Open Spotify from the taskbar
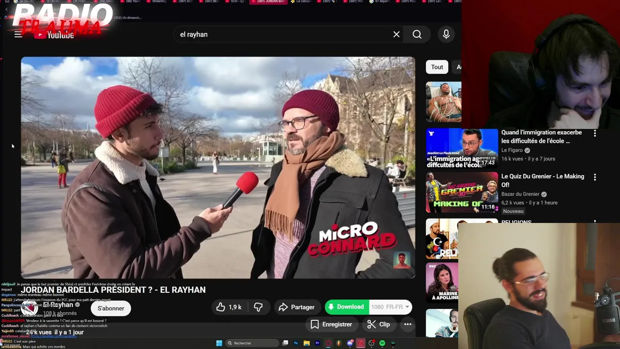The height and width of the screenshot is (349, 620). [382, 343]
